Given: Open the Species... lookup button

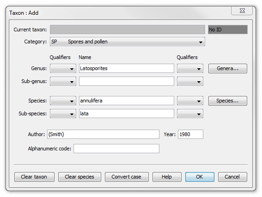Looking at the screenshot, I should [x=228, y=101].
